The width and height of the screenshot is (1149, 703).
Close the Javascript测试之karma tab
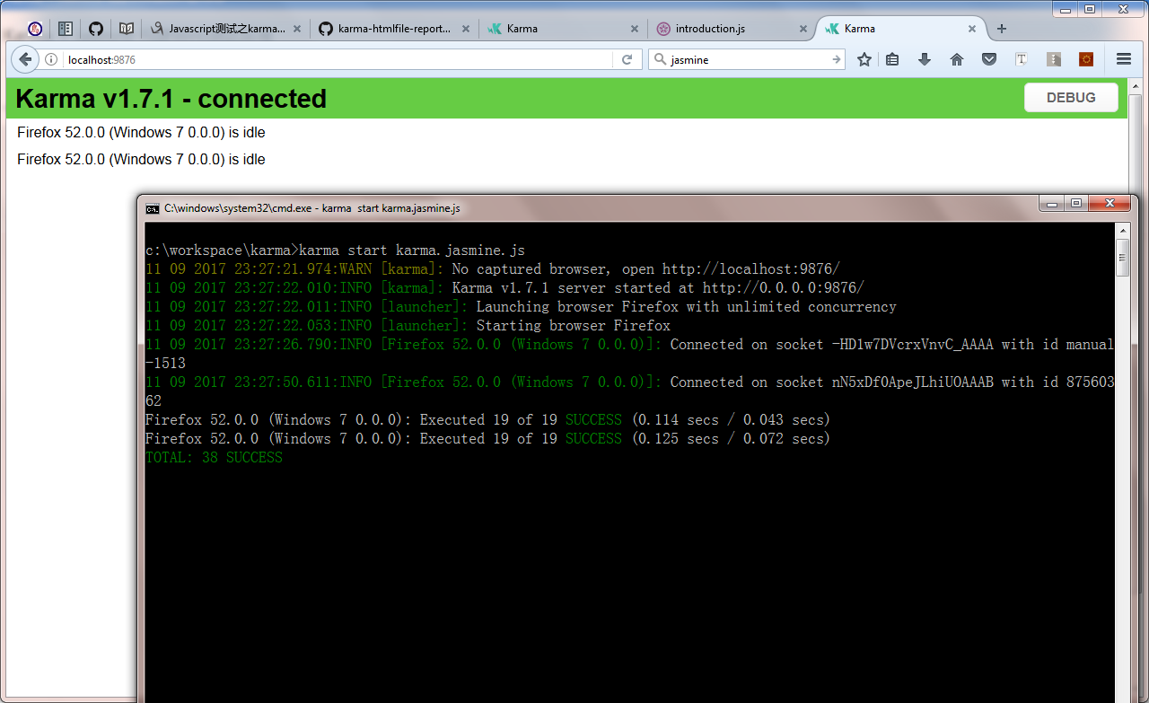coord(297,29)
